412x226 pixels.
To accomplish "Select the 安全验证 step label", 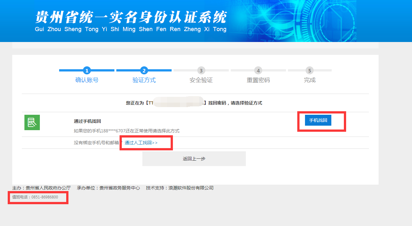I will [x=201, y=80].
